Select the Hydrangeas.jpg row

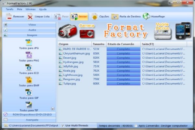123,62
